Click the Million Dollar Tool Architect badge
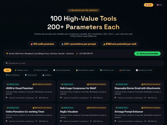Screen dimensions: 167x125 tap(83, 10)
